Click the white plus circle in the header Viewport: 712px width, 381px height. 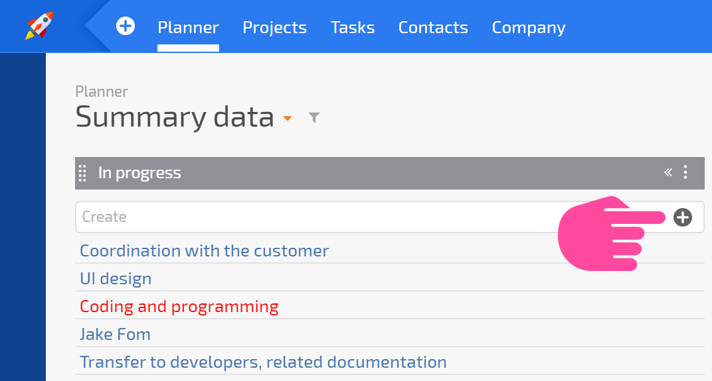[126, 26]
